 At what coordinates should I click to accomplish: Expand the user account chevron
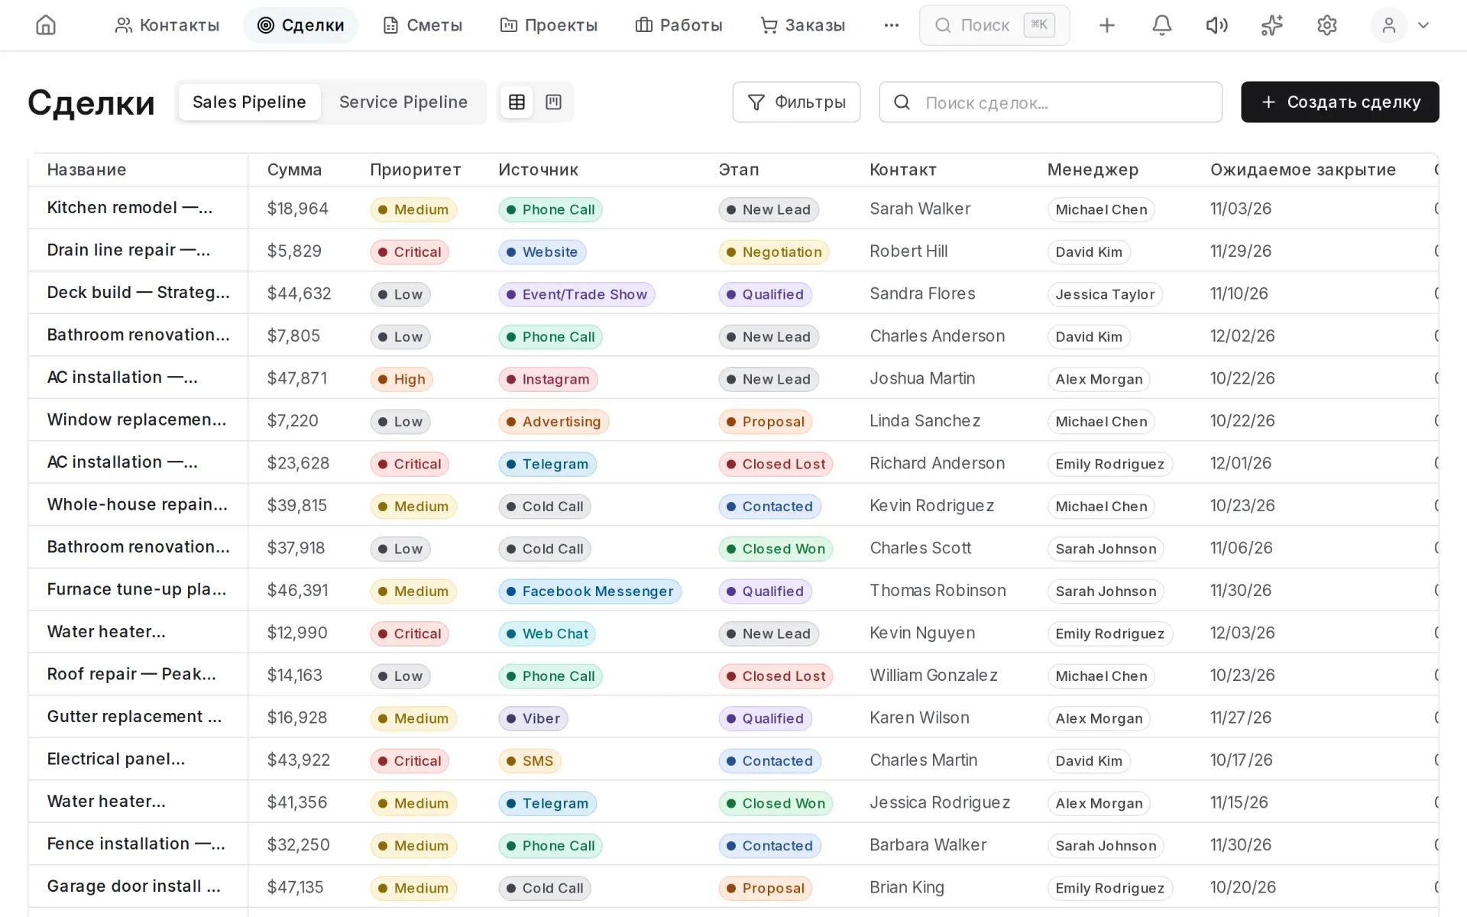coord(1423,25)
